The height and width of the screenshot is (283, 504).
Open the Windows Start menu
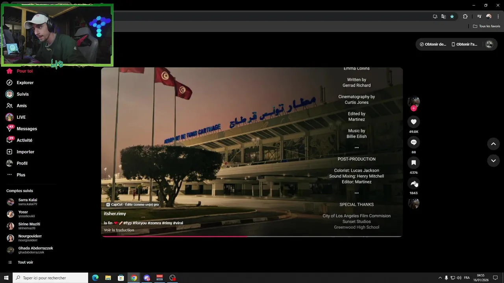coord(6,278)
